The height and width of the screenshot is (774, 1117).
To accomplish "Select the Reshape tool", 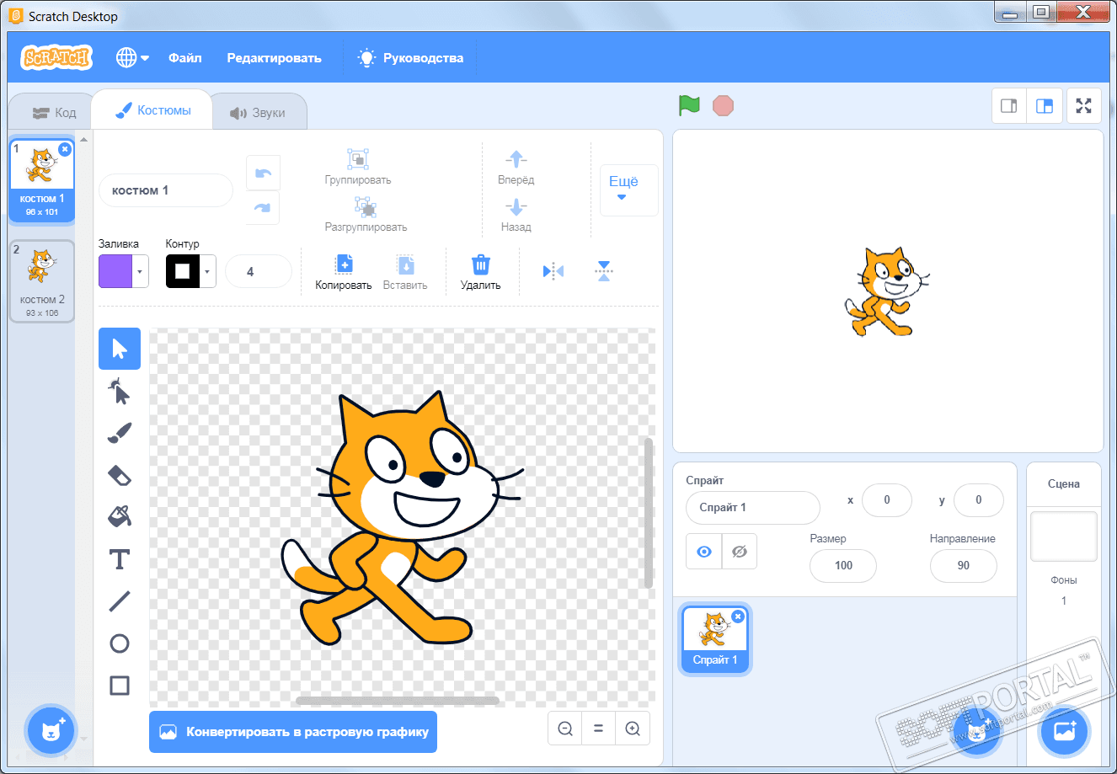I will point(120,391).
